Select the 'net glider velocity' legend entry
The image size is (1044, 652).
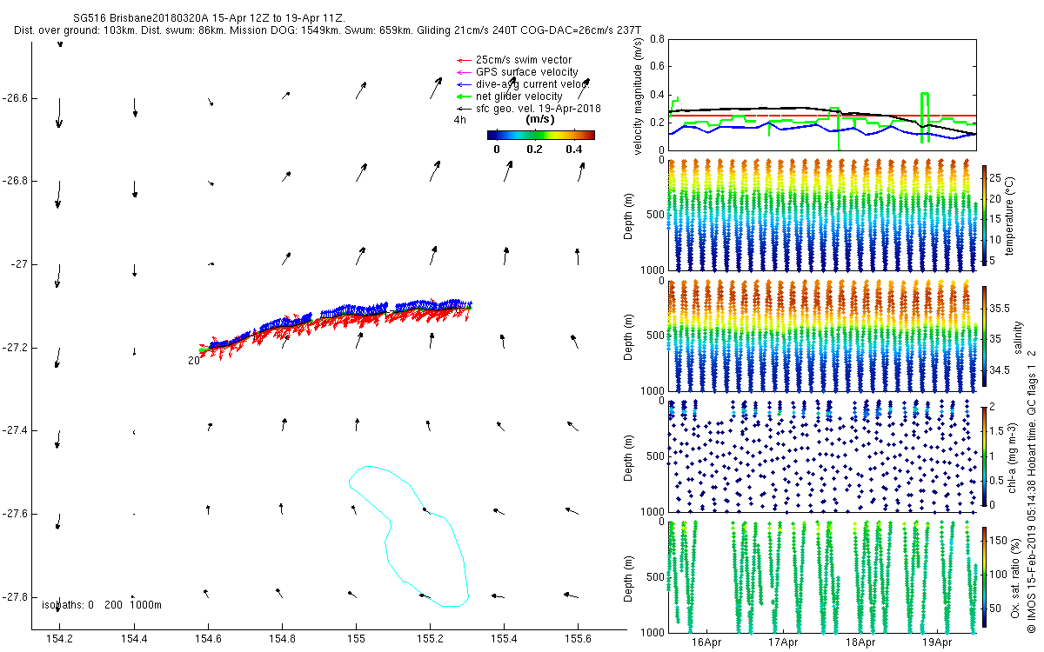510,96
